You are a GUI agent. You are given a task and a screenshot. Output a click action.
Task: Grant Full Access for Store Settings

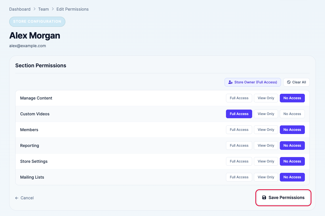tap(239, 161)
